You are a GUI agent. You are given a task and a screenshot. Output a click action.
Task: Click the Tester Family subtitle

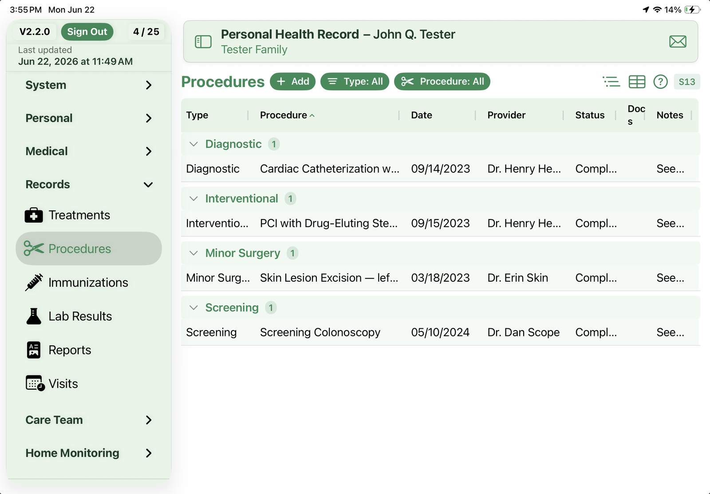254,49
